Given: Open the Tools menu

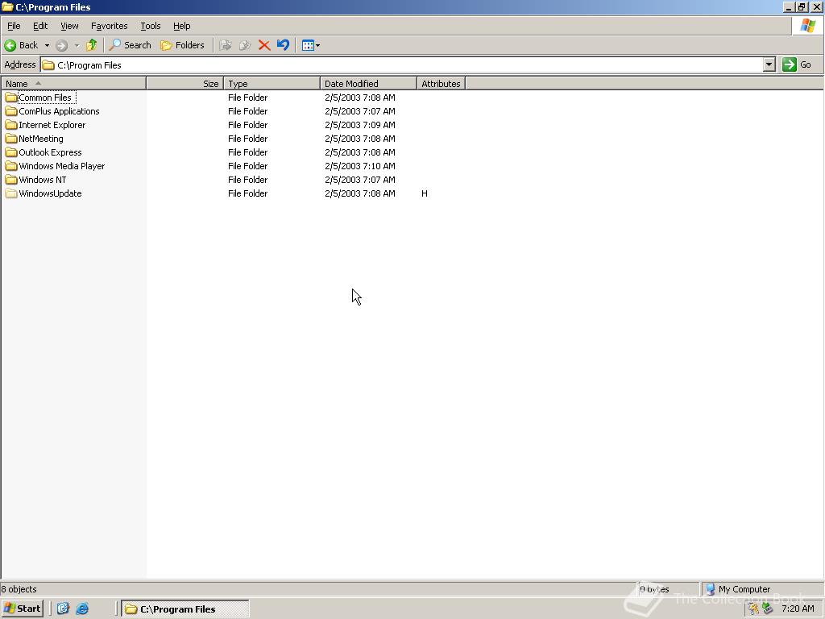Looking at the screenshot, I should pyautogui.click(x=151, y=26).
